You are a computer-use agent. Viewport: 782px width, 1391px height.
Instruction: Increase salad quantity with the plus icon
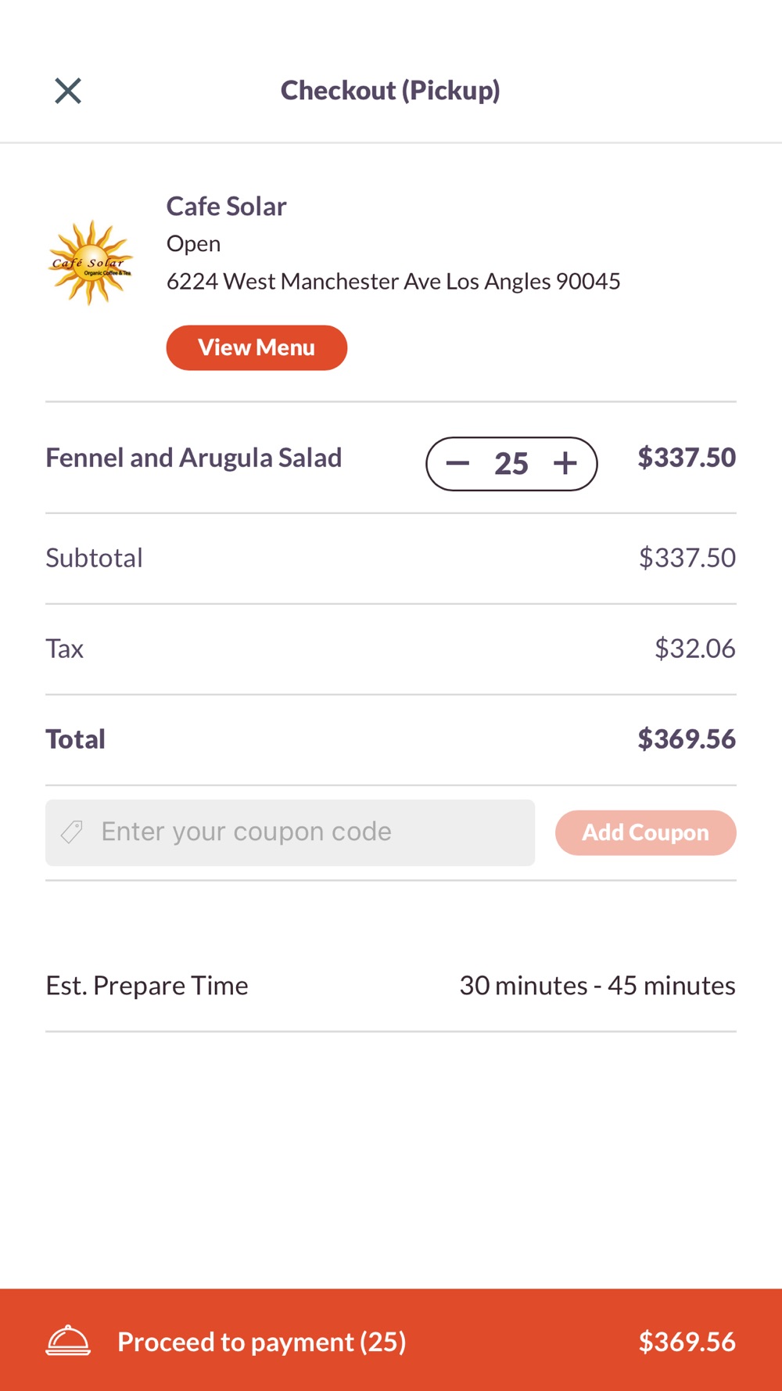click(x=565, y=463)
